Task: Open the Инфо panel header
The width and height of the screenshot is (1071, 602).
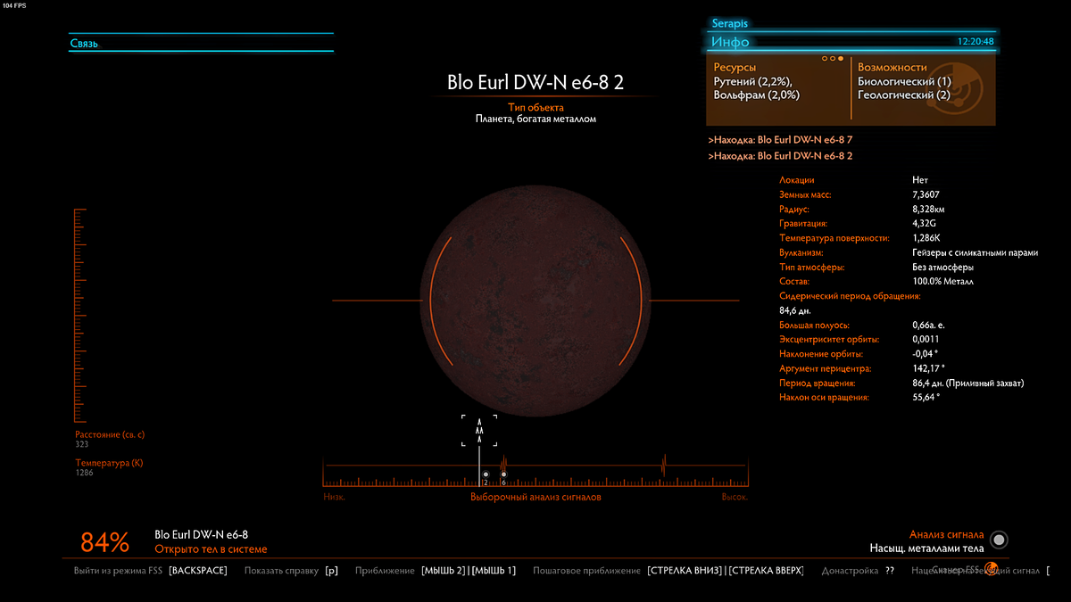Action: coord(853,42)
